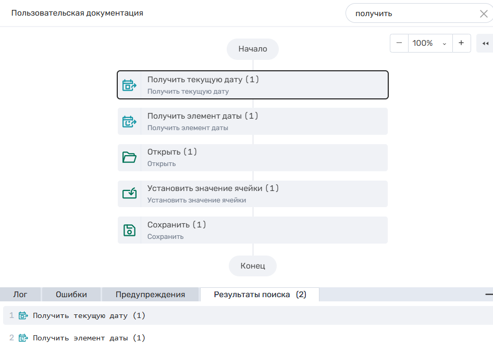Minimize the bottom results panel
The height and width of the screenshot is (356, 493).
(x=489, y=295)
